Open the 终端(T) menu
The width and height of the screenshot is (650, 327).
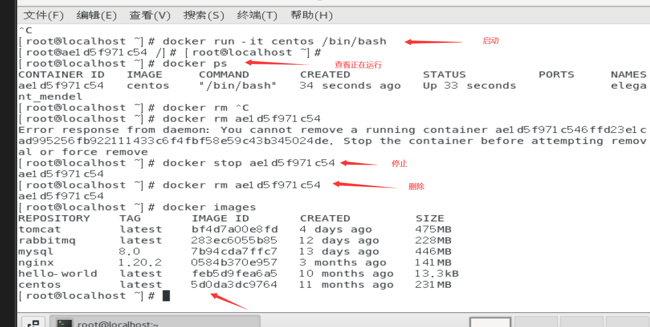257,15
